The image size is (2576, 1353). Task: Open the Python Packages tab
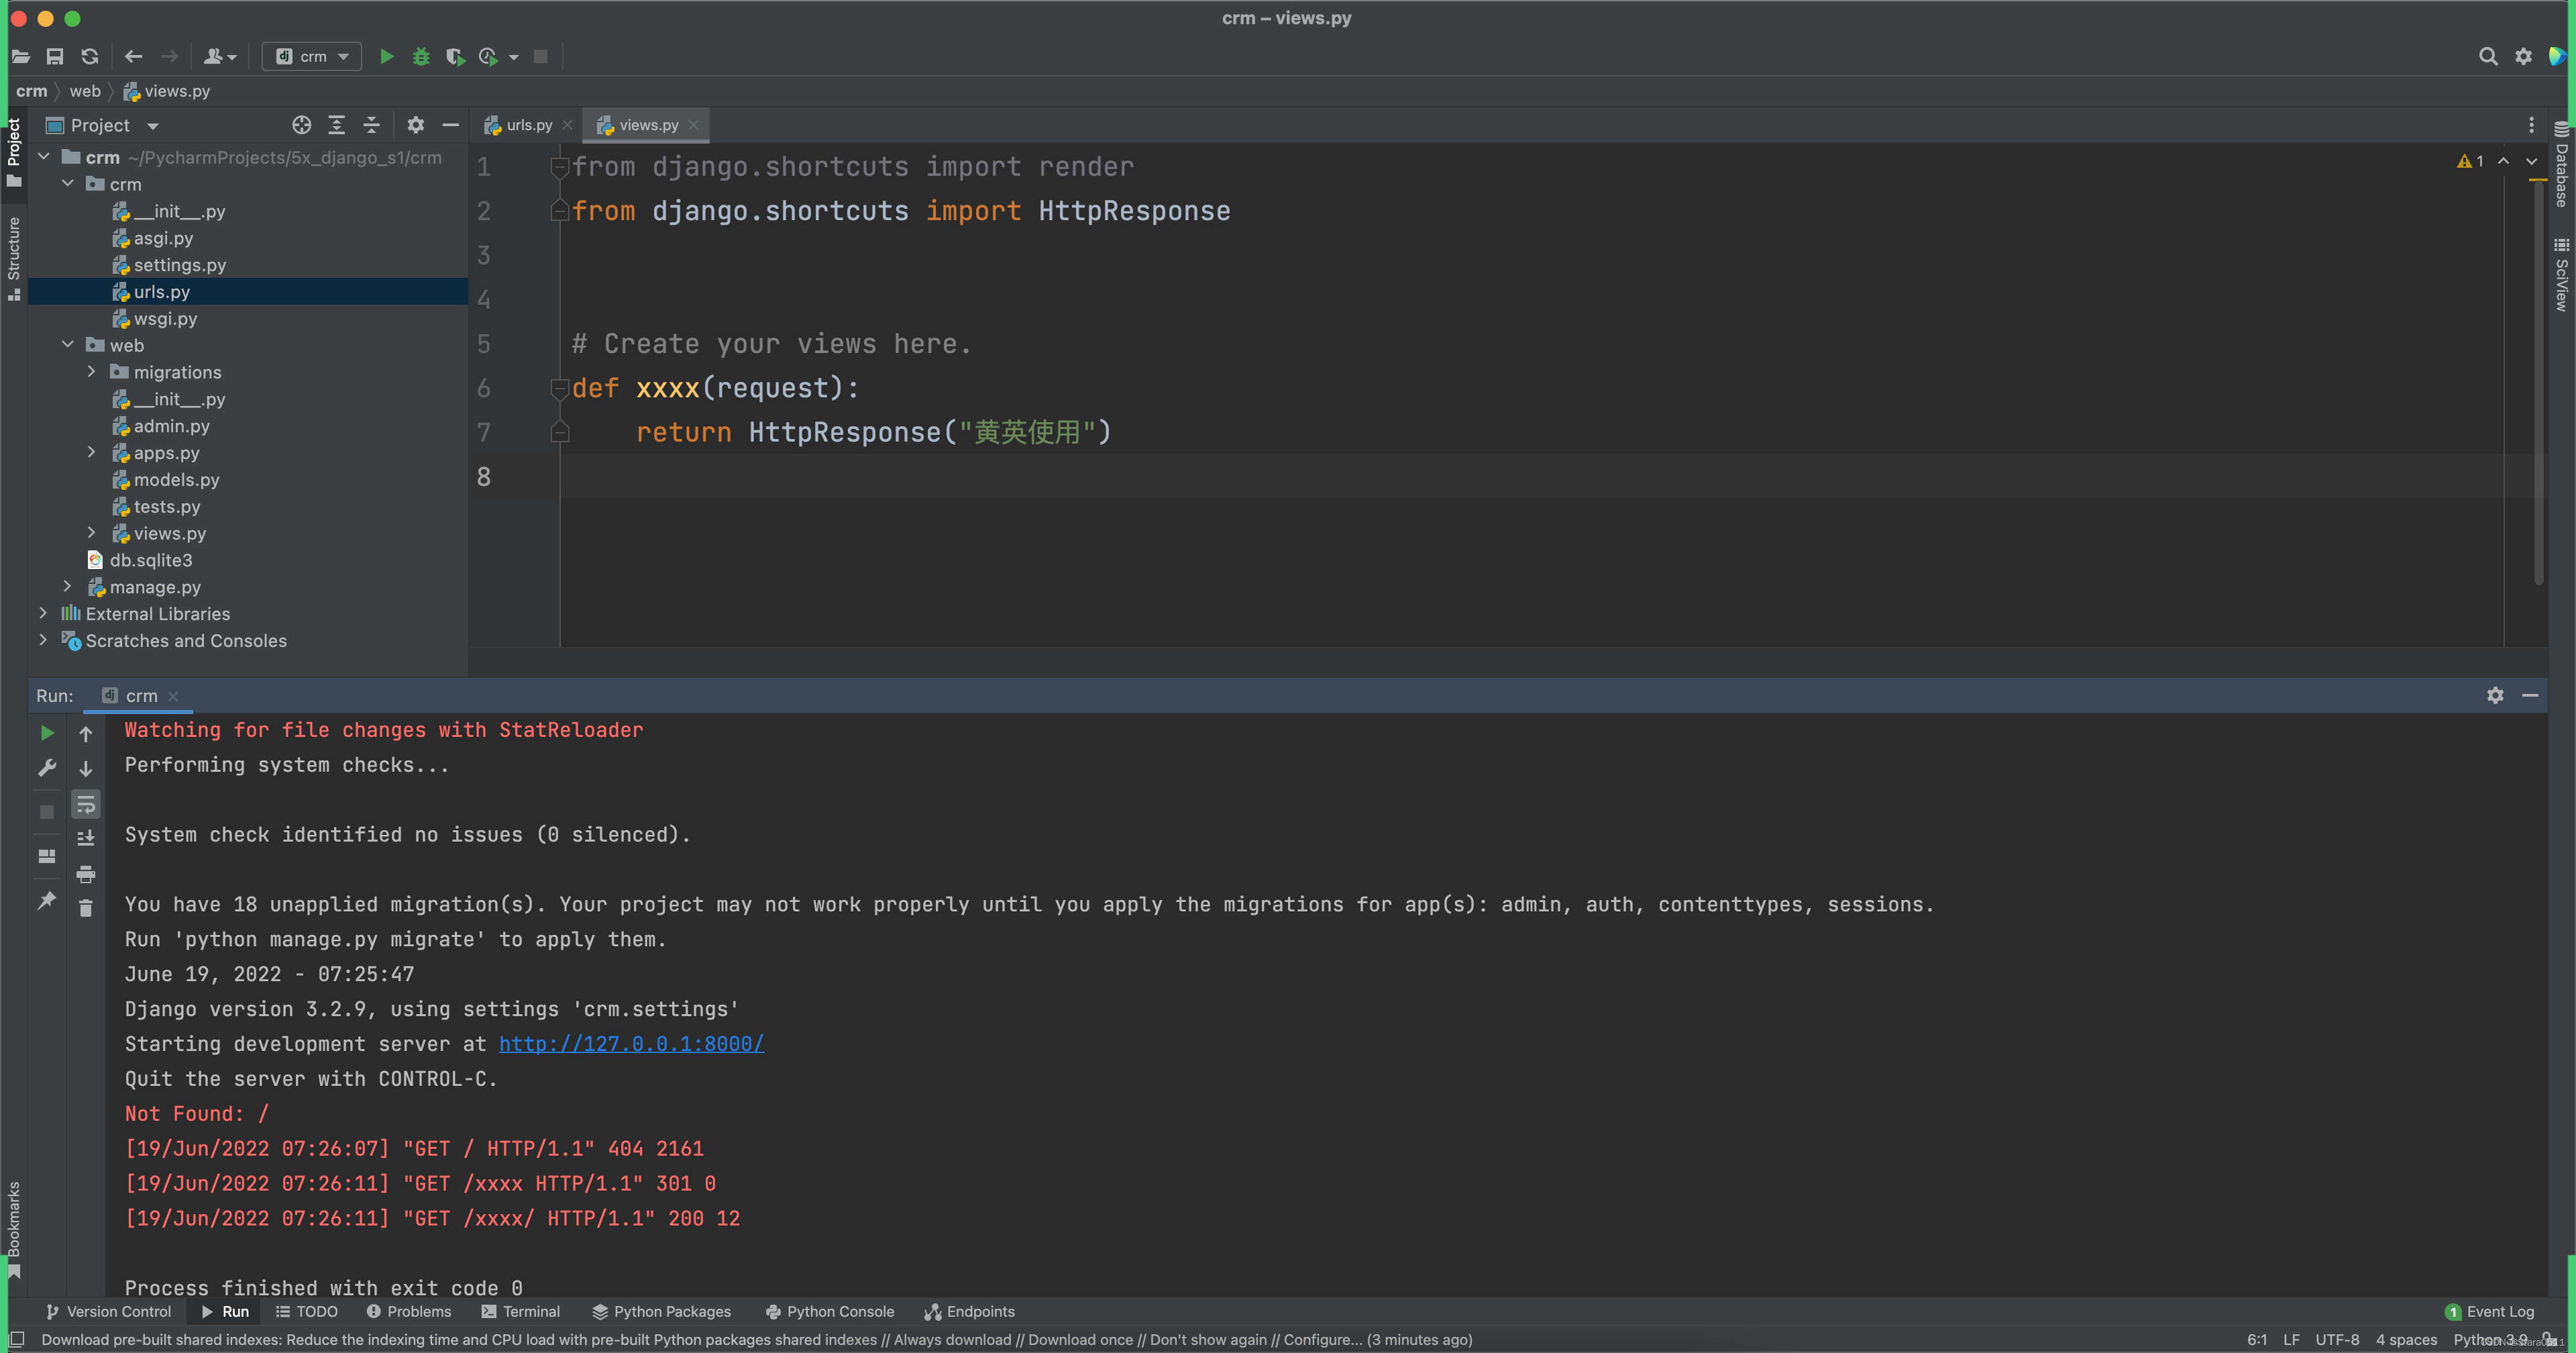pos(661,1312)
